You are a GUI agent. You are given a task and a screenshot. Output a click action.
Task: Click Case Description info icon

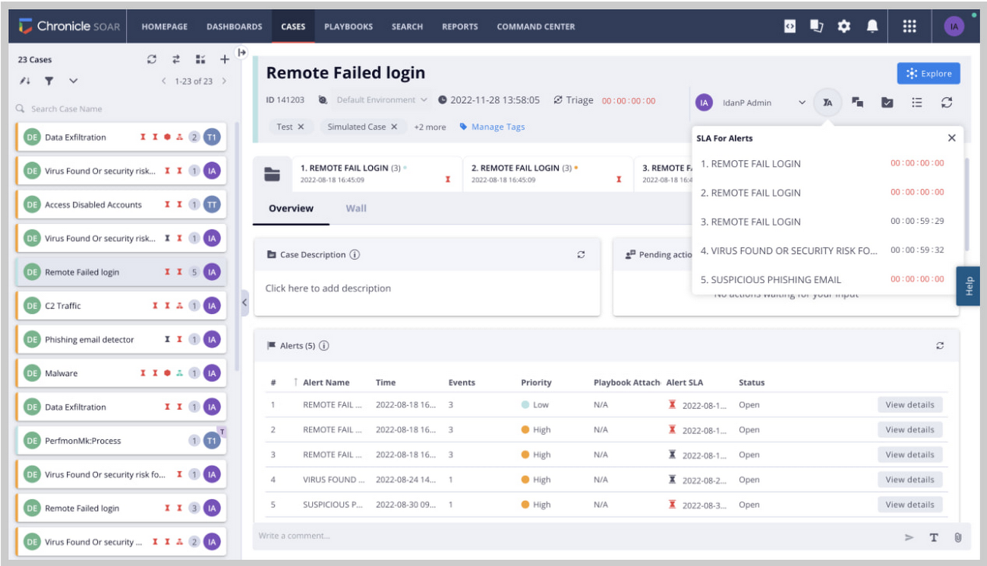click(x=355, y=255)
